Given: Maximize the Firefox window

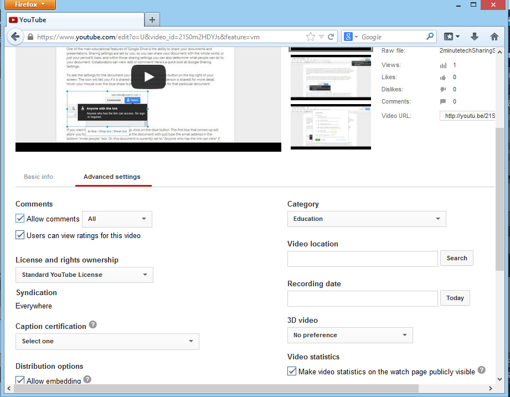Looking at the screenshot, I should (x=473, y=4).
